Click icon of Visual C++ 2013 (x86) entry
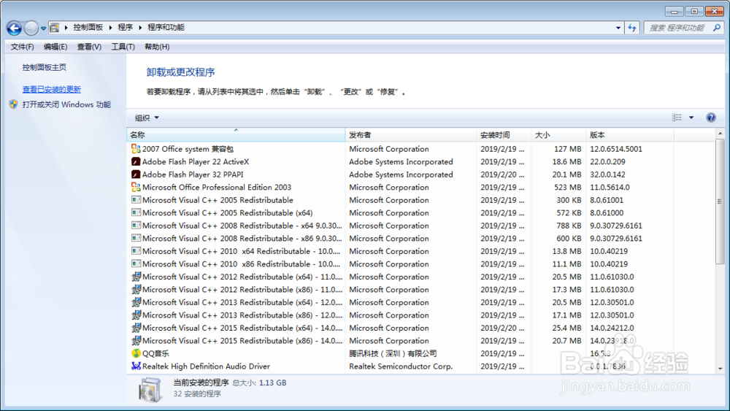This screenshot has width=730, height=411. coord(136,315)
